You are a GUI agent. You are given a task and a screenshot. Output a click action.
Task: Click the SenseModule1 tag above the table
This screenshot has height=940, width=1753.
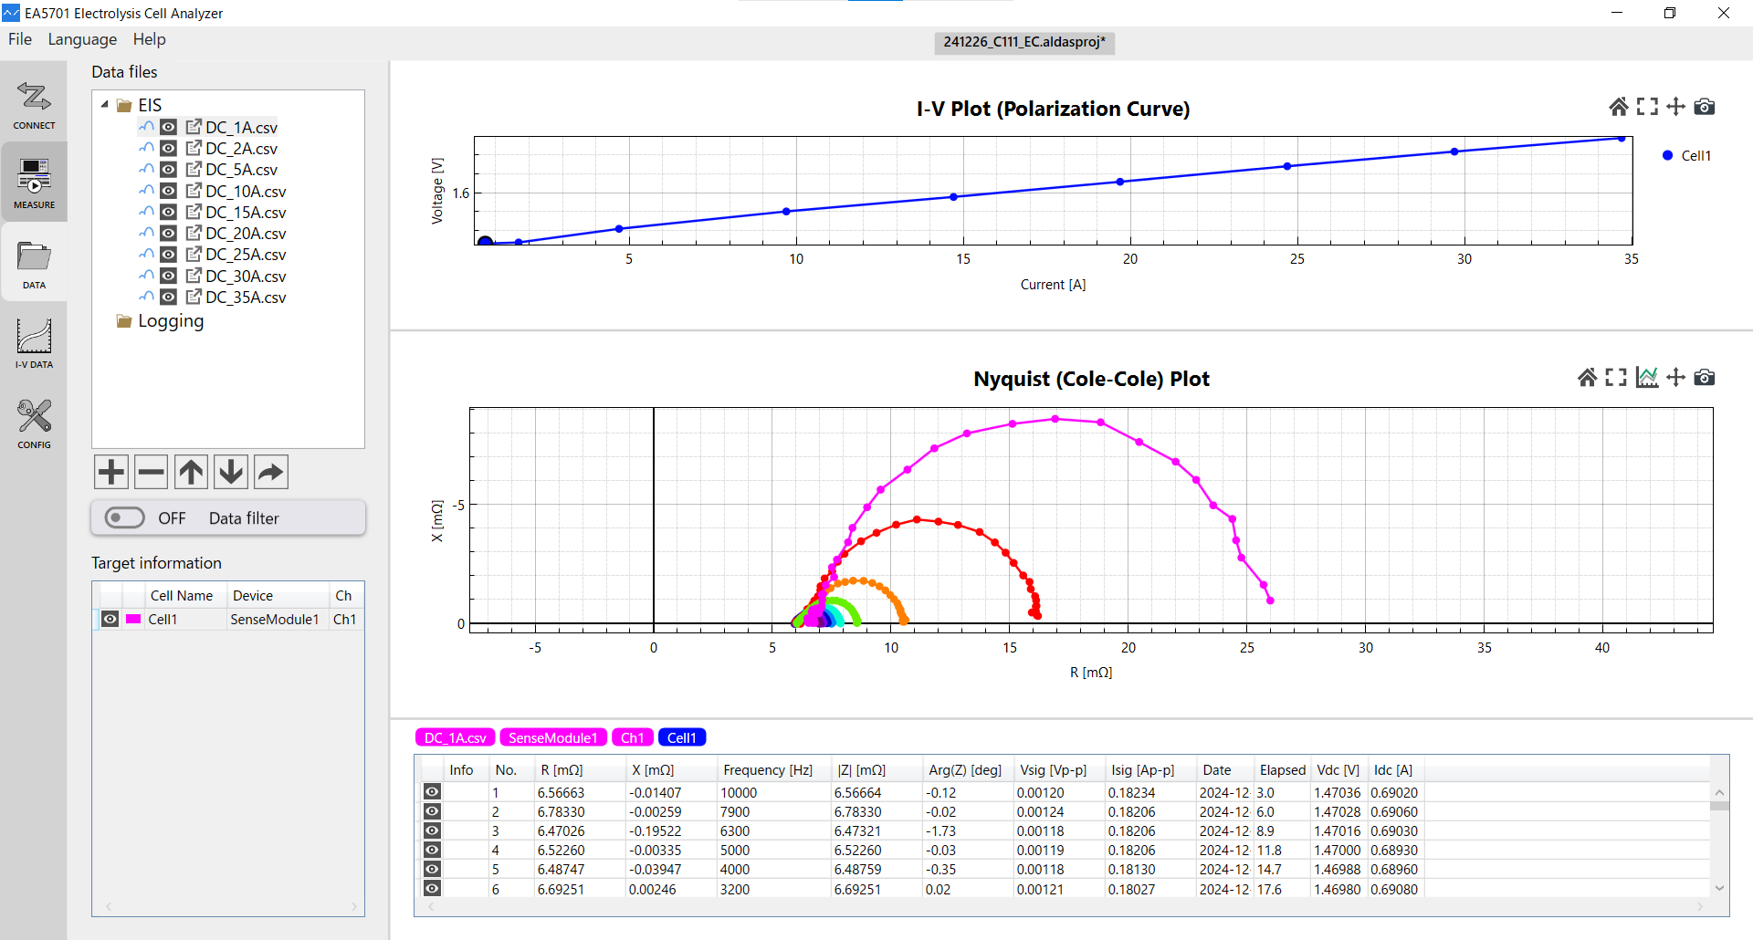tap(552, 737)
